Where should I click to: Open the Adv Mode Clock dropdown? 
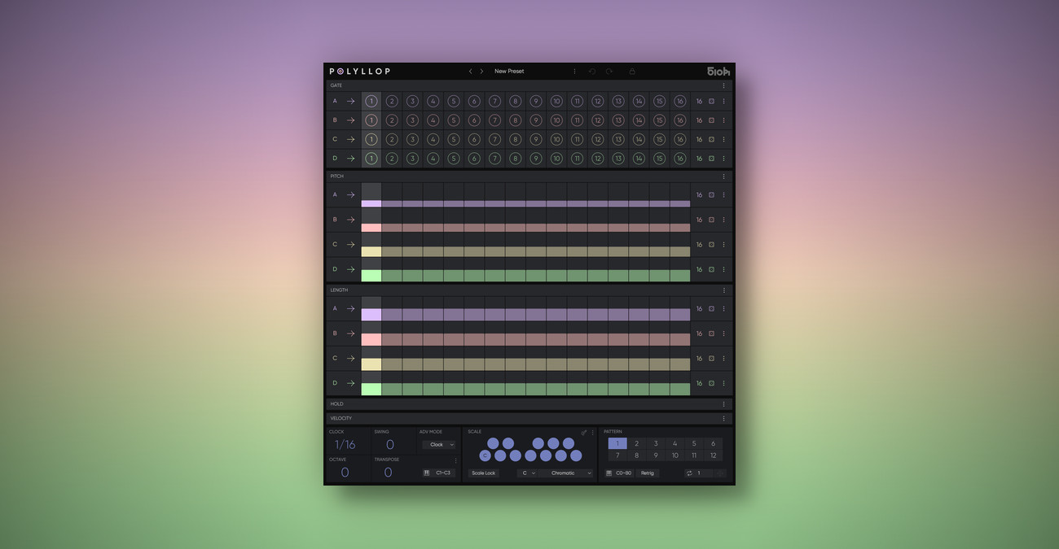[x=439, y=445]
